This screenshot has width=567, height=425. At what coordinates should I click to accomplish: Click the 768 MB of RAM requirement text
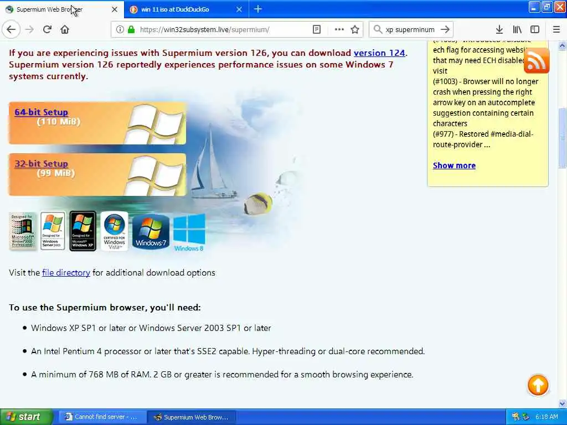(222, 375)
